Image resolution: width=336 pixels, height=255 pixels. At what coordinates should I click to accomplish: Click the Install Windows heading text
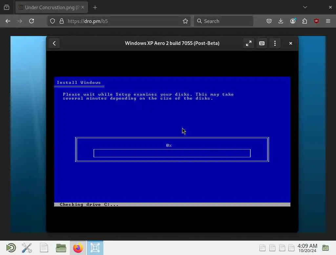(79, 83)
